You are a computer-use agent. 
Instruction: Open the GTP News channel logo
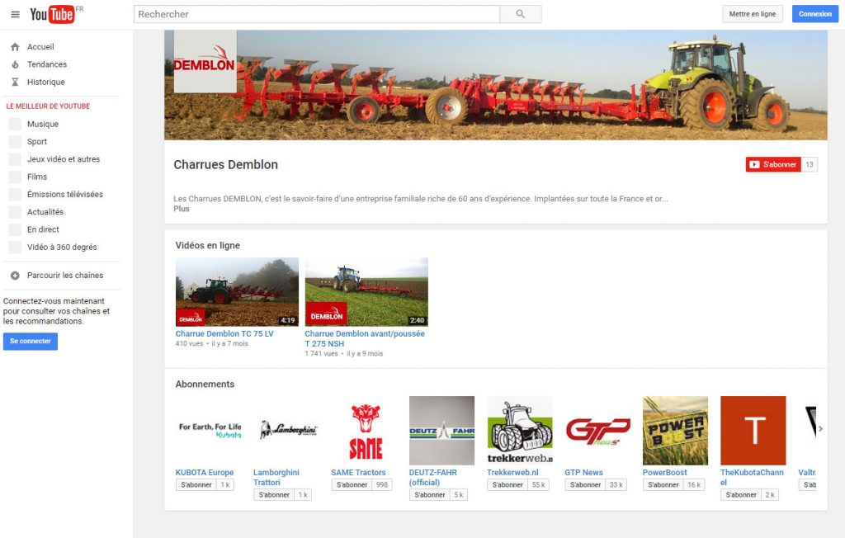click(597, 430)
